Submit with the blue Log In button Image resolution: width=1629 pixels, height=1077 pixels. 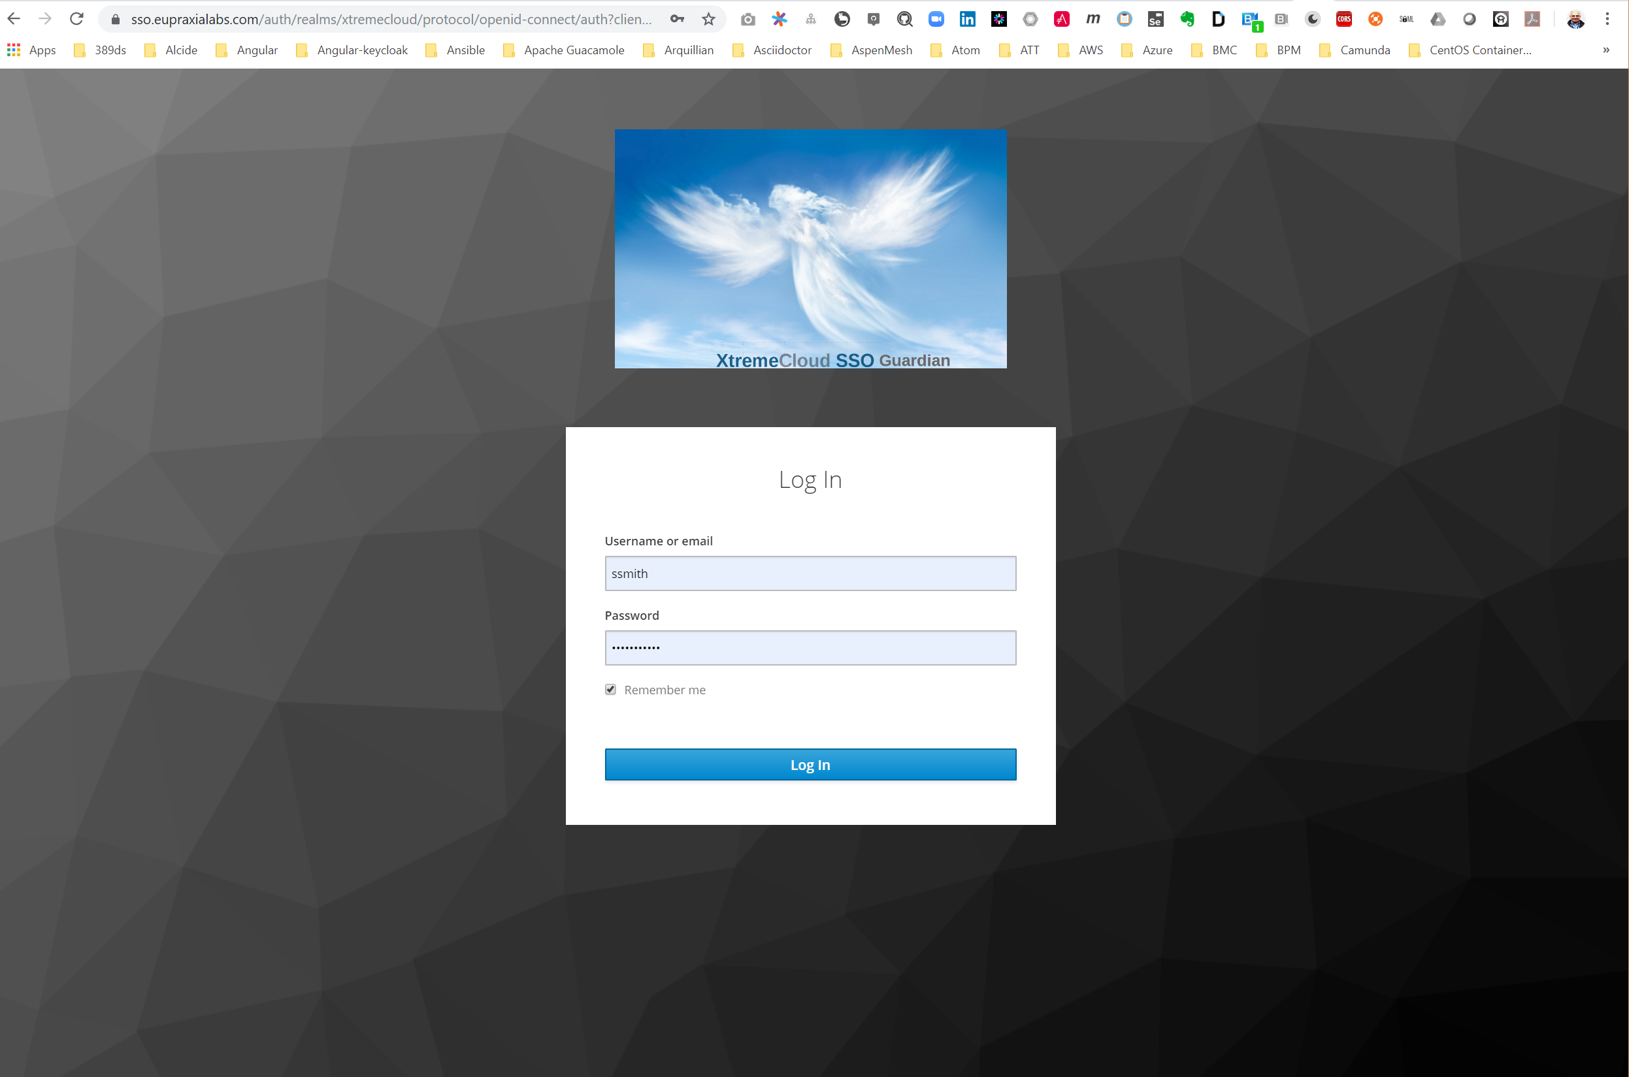(x=811, y=764)
